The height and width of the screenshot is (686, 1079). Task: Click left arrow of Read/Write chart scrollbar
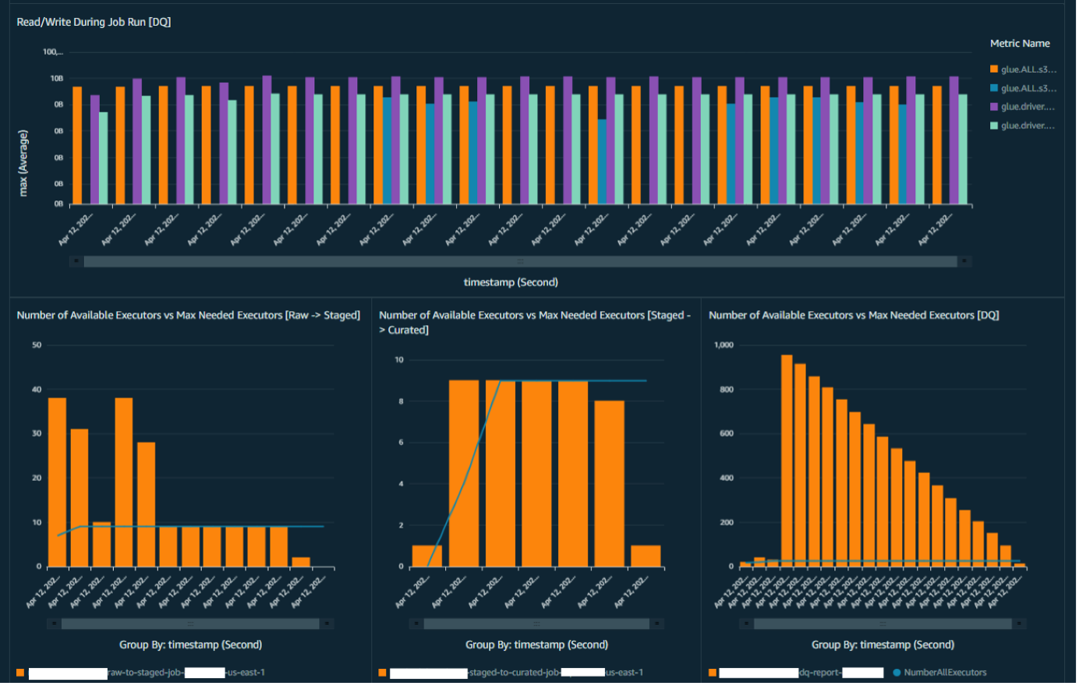[x=76, y=262]
